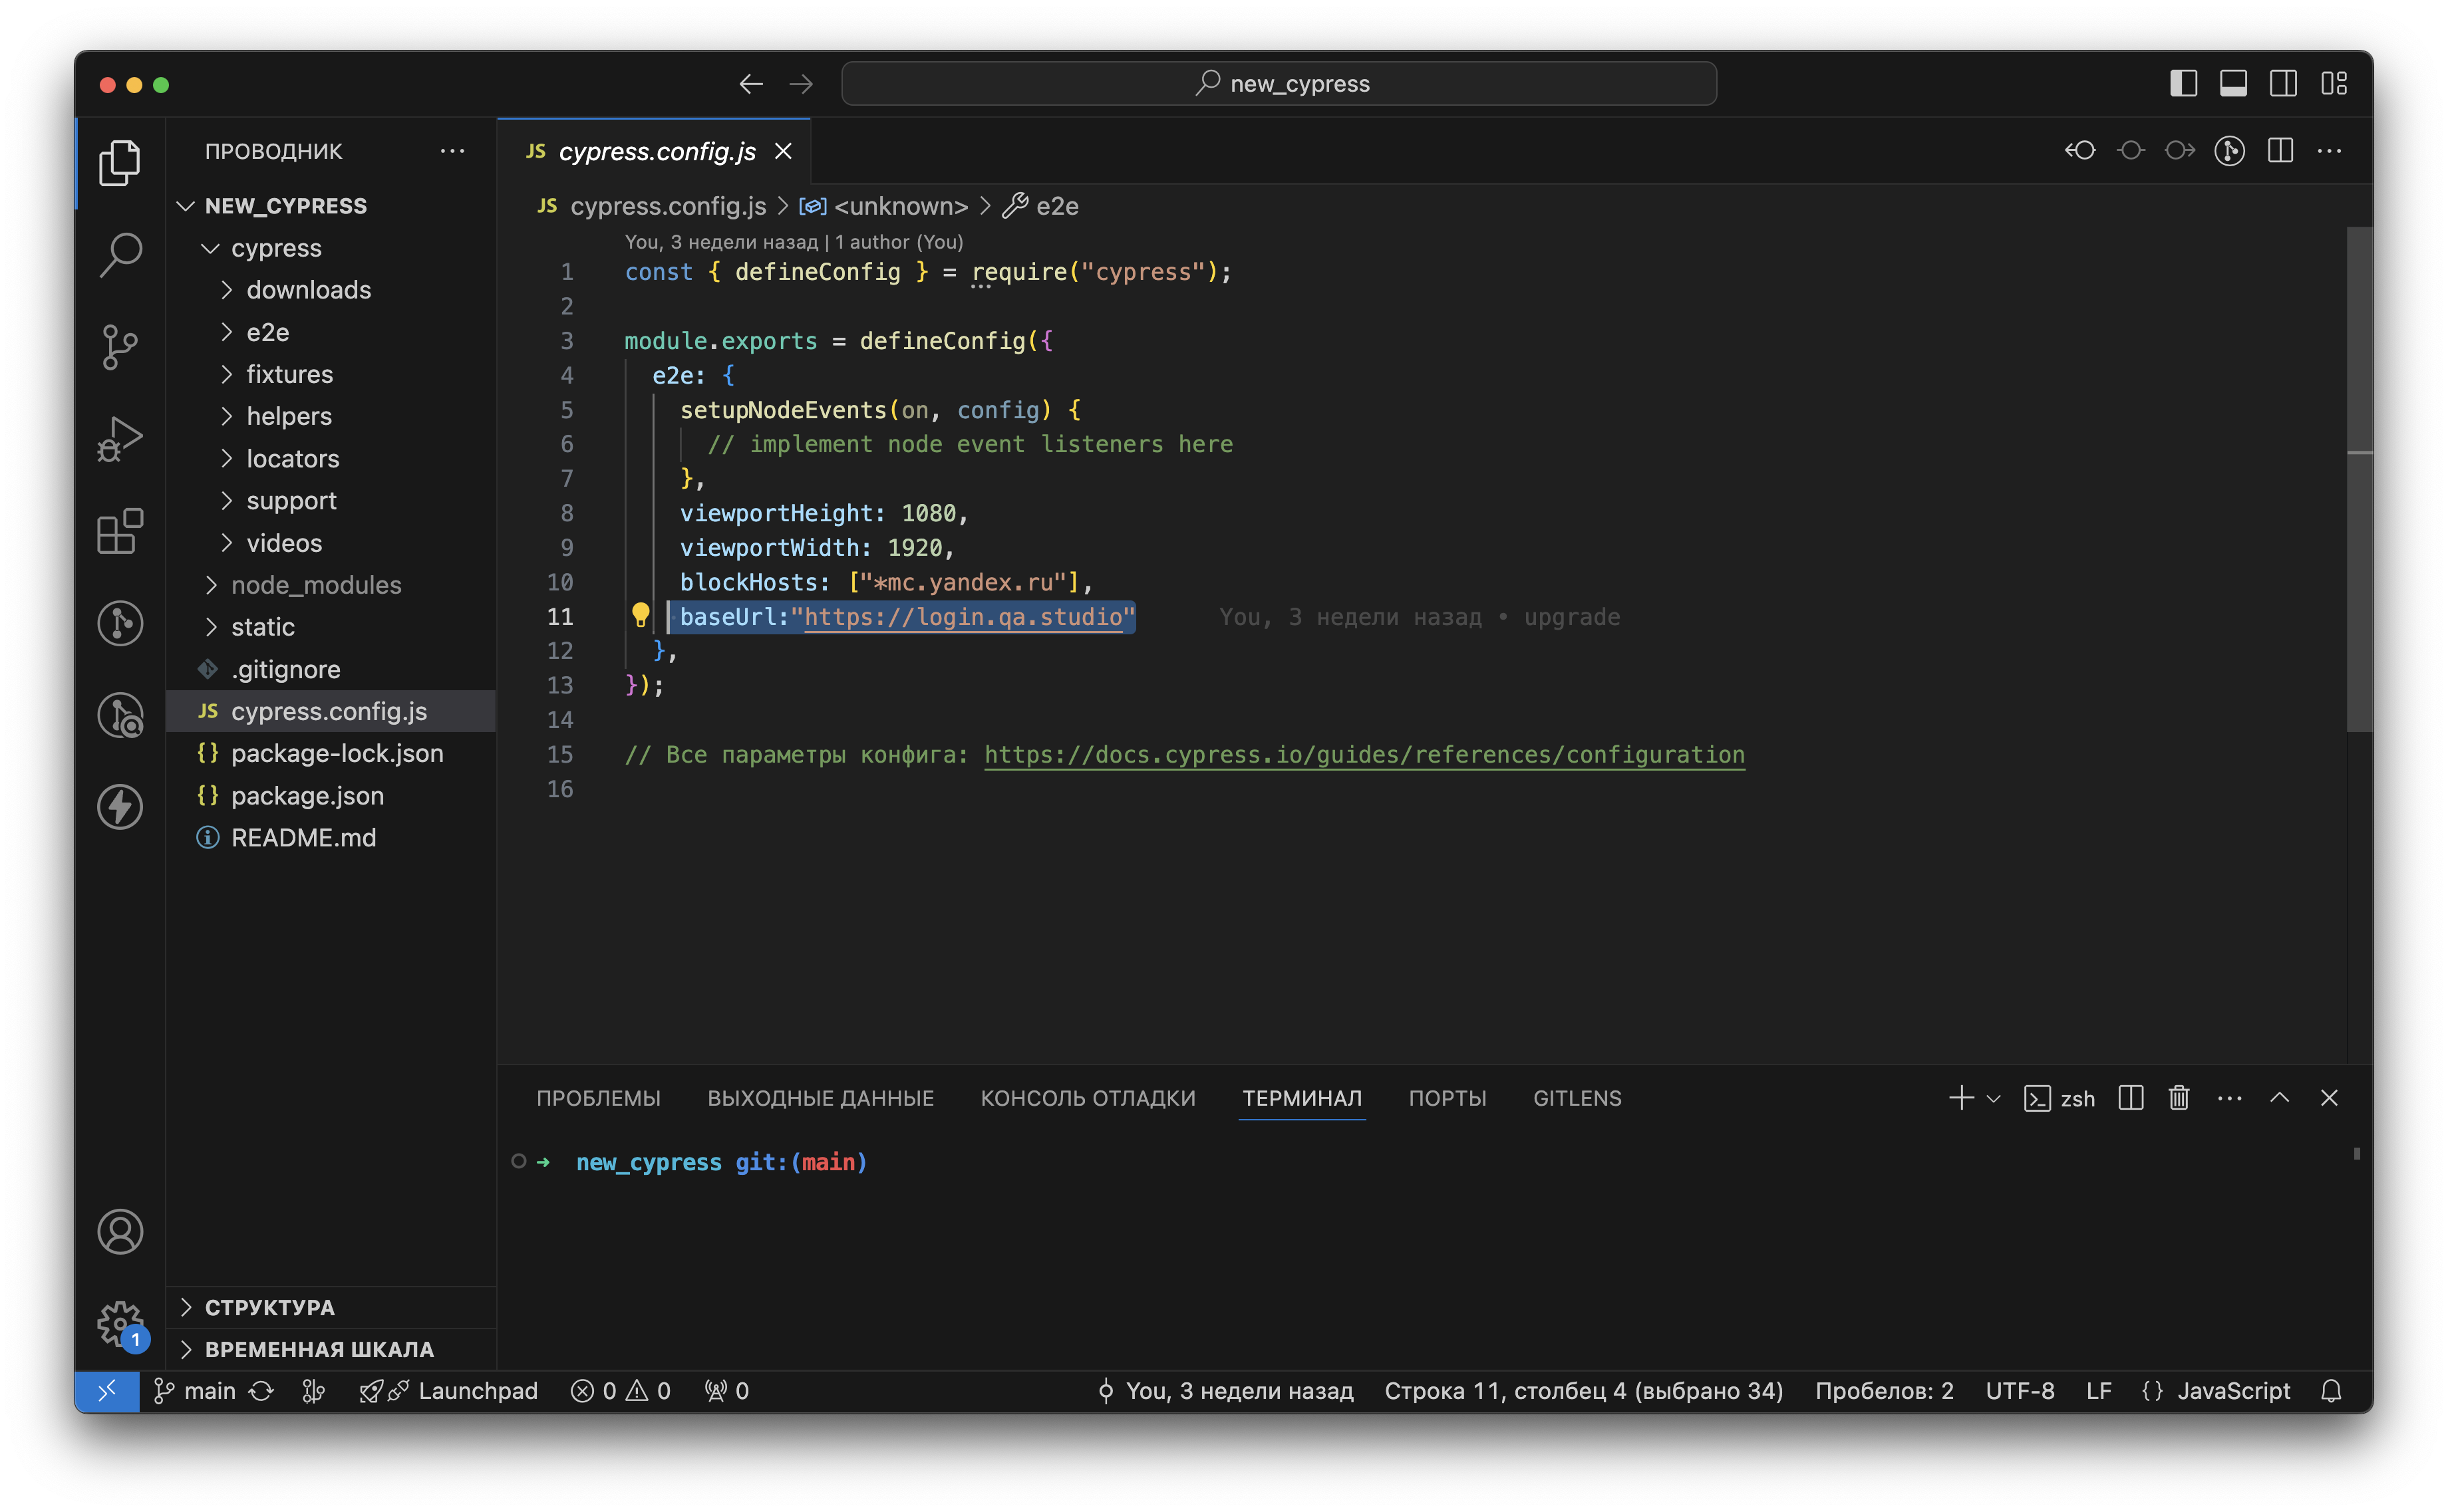Click the notifications bell in status bar
The width and height of the screenshot is (2448, 1512).
click(2331, 1391)
